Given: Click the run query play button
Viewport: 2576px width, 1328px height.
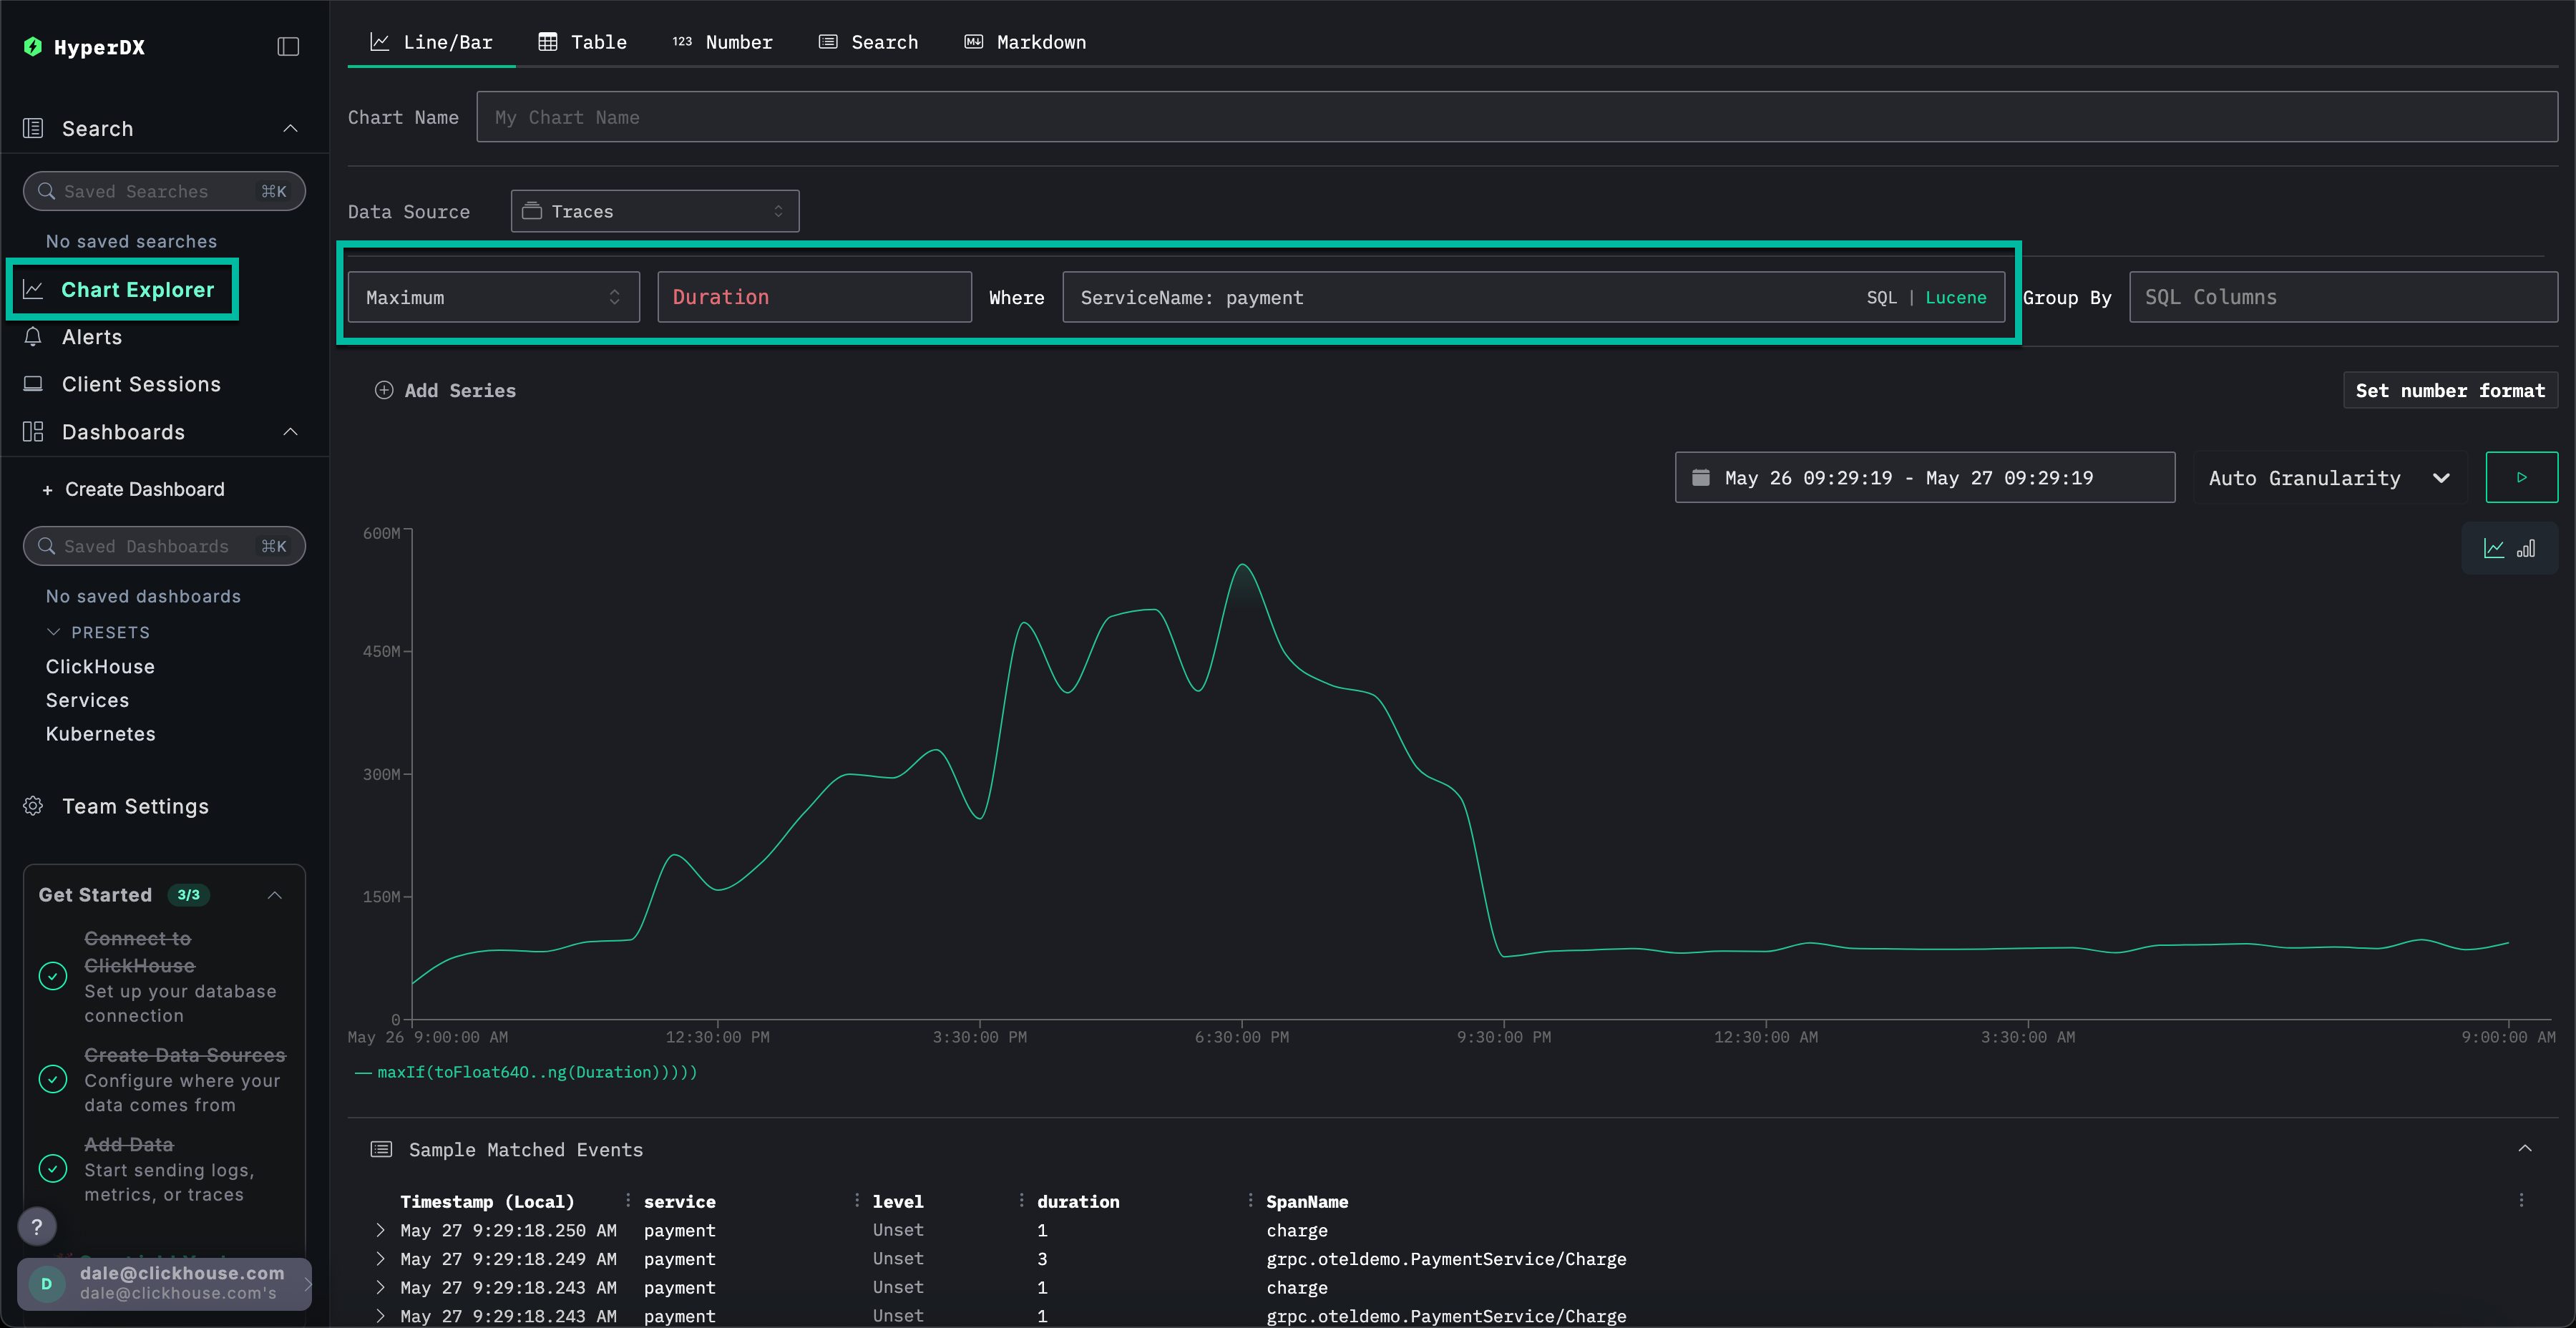Looking at the screenshot, I should coord(2521,477).
